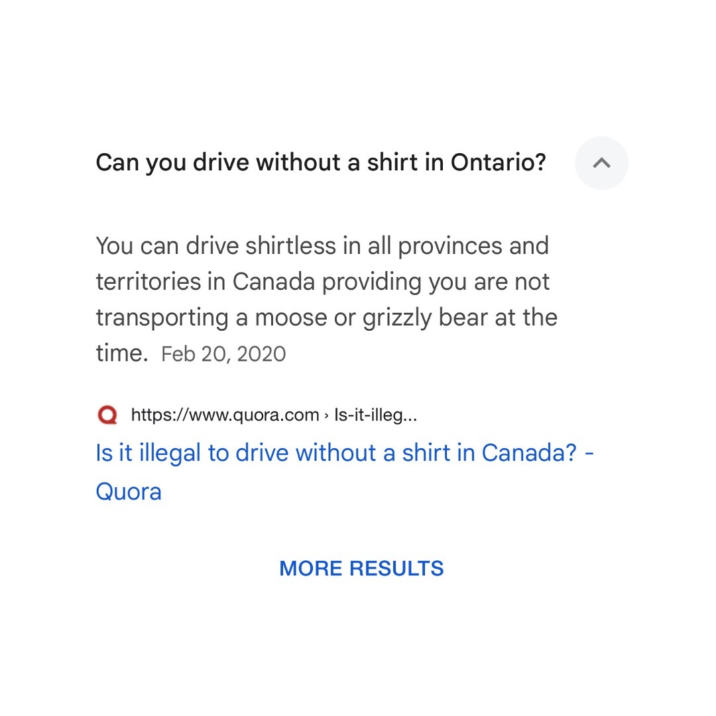Viewport: 716px width, 716px height.
Task: Click the word 'Canada?' in the blue link title
Action: (x=529, y=453)
